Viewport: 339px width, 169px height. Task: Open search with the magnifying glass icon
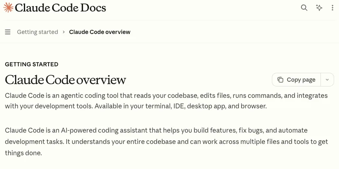click(304, 8)
